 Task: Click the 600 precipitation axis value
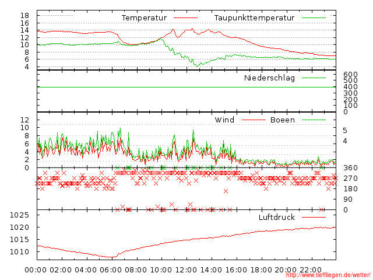click(350, 74)
